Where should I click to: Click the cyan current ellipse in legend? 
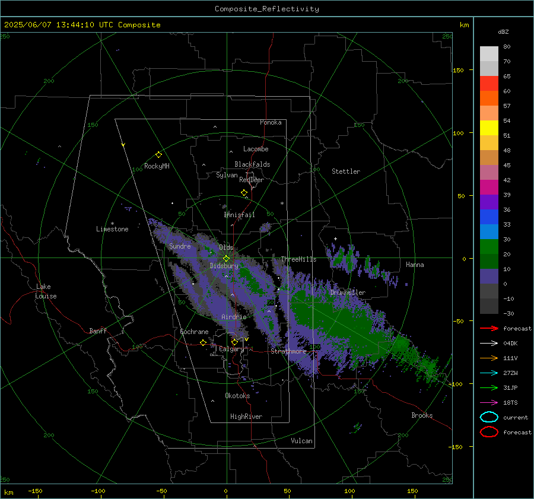point(489,417)
